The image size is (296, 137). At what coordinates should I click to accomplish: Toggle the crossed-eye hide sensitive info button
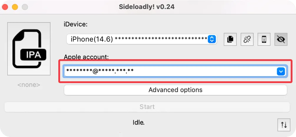click(281, 39)
